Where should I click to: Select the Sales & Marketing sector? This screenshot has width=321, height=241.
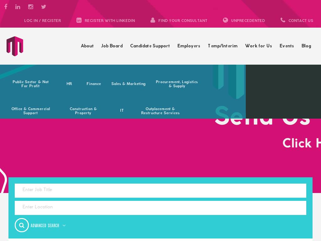[x=129, y=84]
